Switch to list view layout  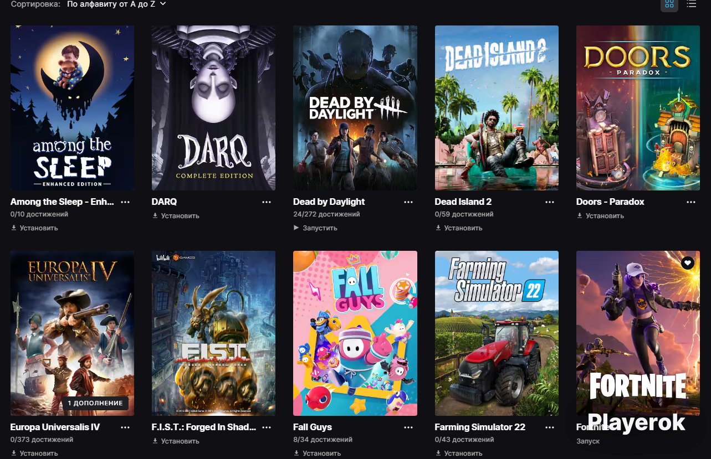click(x=691, y=4)
